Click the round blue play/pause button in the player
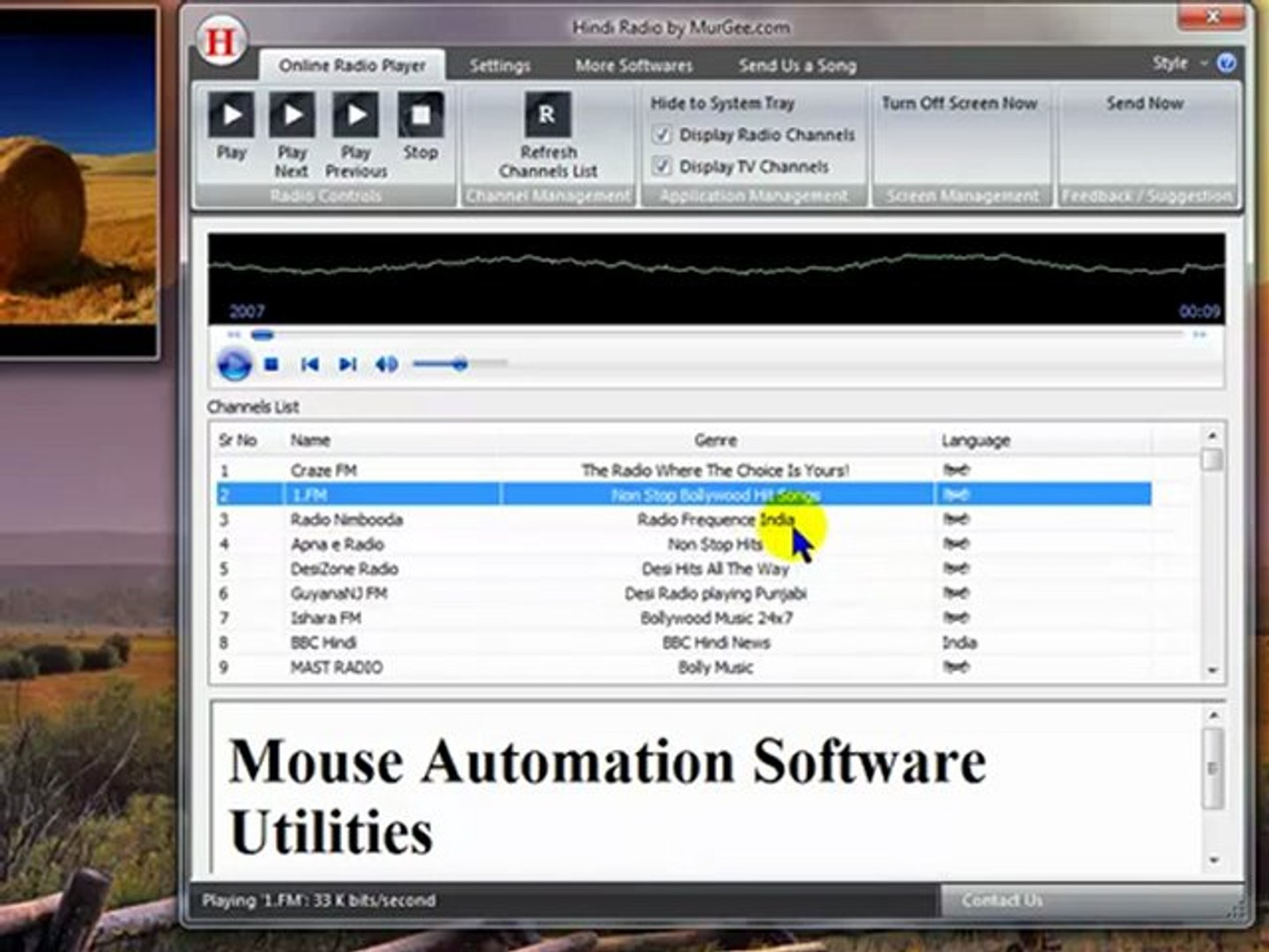Viewport: 1269px width, 952px height. (234, 364)
